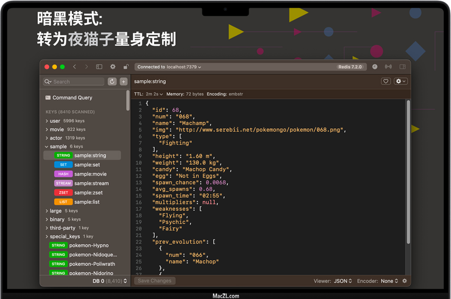The height and width of the screenshot is (299, 451).
Task: Click the clock icon in the toolbar
Action: [x=375, y=67]
